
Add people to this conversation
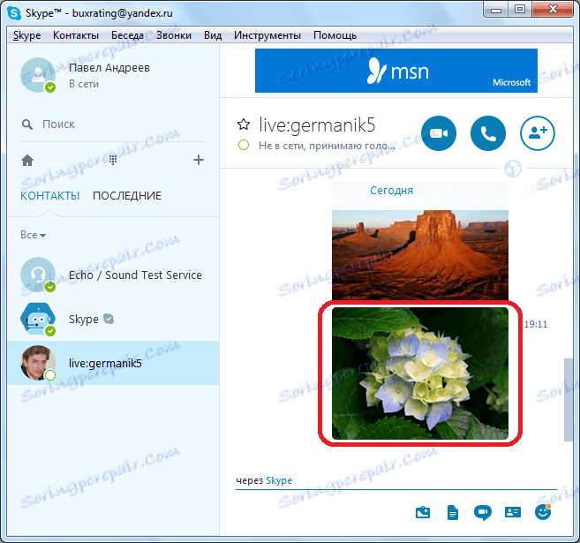pyautogui.click(x=538, y=133)
